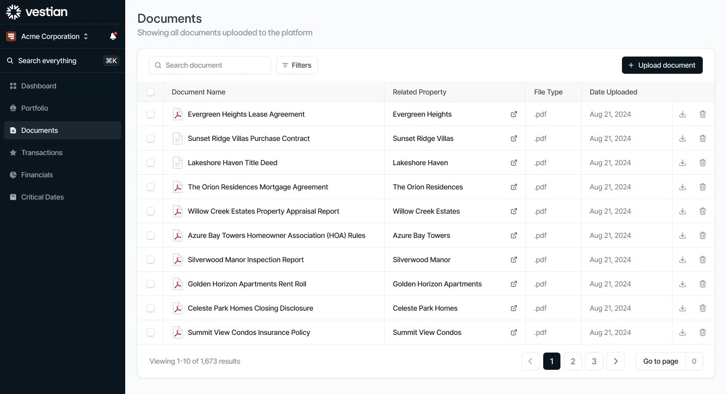Select all documents header checkbox
The image size is (727, 394).
[x=150, y=92]
